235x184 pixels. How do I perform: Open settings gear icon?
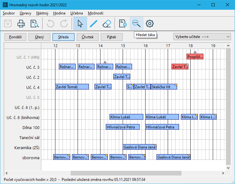[150, 24]
